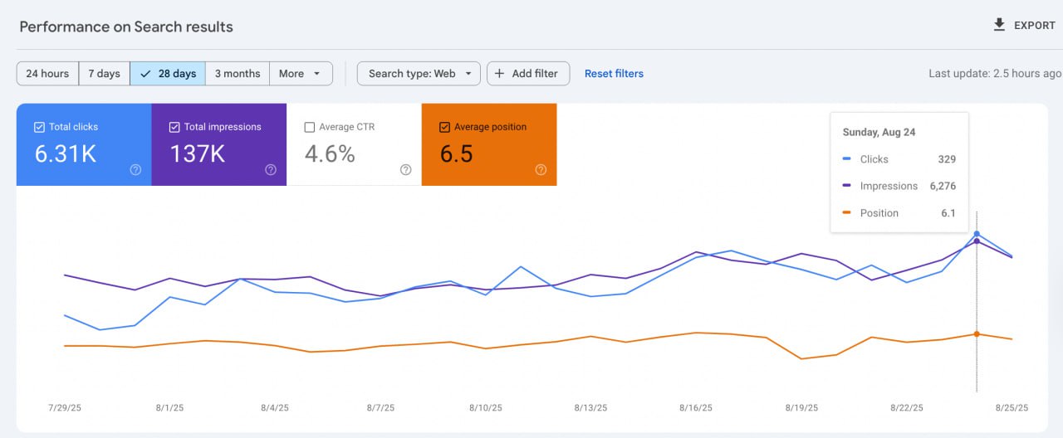Click the 4.6% average CTR value
Image resolution: width=1063 pixels, height=438 pixels.
click(330, 153)
